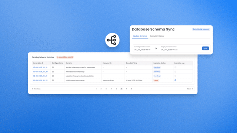Select page 3 in pagination
The width and height of the screenshot is (237, 133).
click(x=106, y=89)
